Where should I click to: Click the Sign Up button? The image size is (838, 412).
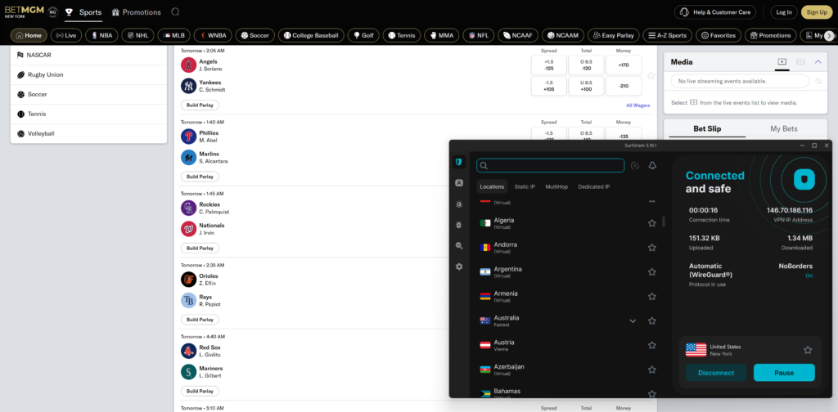click(x=817, y=12)
